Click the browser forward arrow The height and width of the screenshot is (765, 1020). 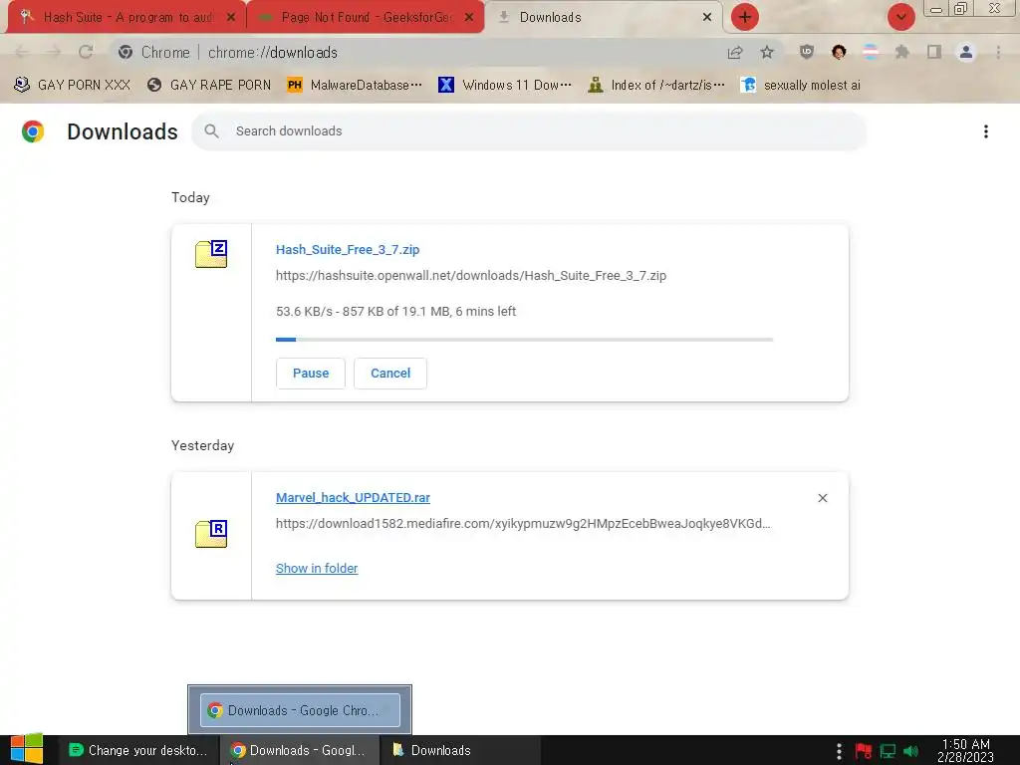click(x=54, y=52)
